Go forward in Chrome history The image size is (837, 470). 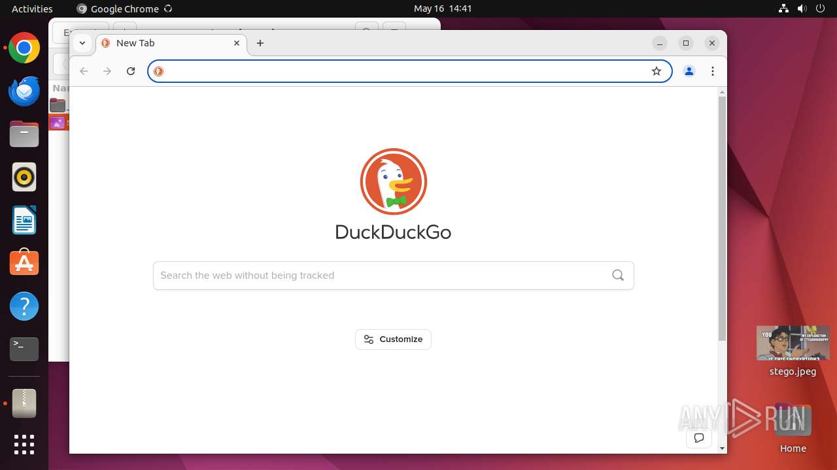coord(107,71)
